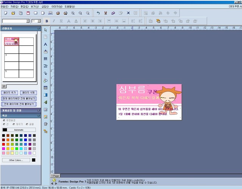242x189 pixels.
Task: Open the 삽입(I) menu
Action: 45,6
